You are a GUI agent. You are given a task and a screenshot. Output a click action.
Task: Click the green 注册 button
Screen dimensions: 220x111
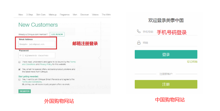point(166,84)
